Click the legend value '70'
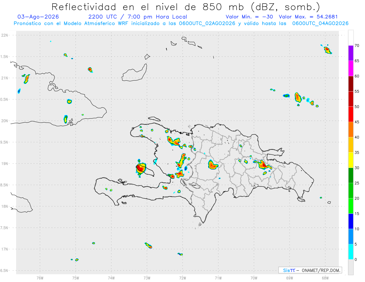Image resolution: width=365 pixels, height=282 pixels. pos(357,46)
